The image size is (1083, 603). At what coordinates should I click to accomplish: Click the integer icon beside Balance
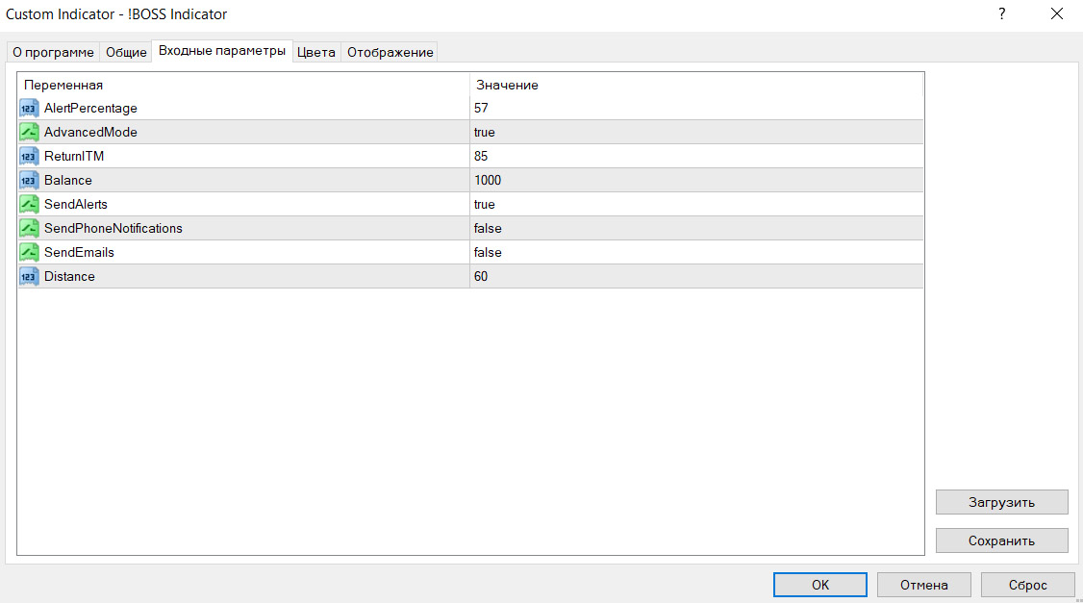click(x=29, y=180)
